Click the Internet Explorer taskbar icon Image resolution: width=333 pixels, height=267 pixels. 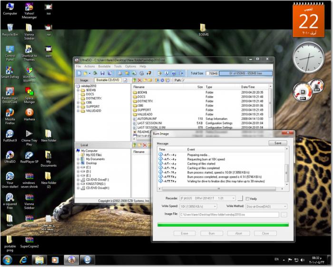pyautogui.click(x=23, y=260)
